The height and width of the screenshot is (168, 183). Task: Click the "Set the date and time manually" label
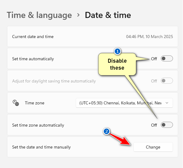click(41, 147)
